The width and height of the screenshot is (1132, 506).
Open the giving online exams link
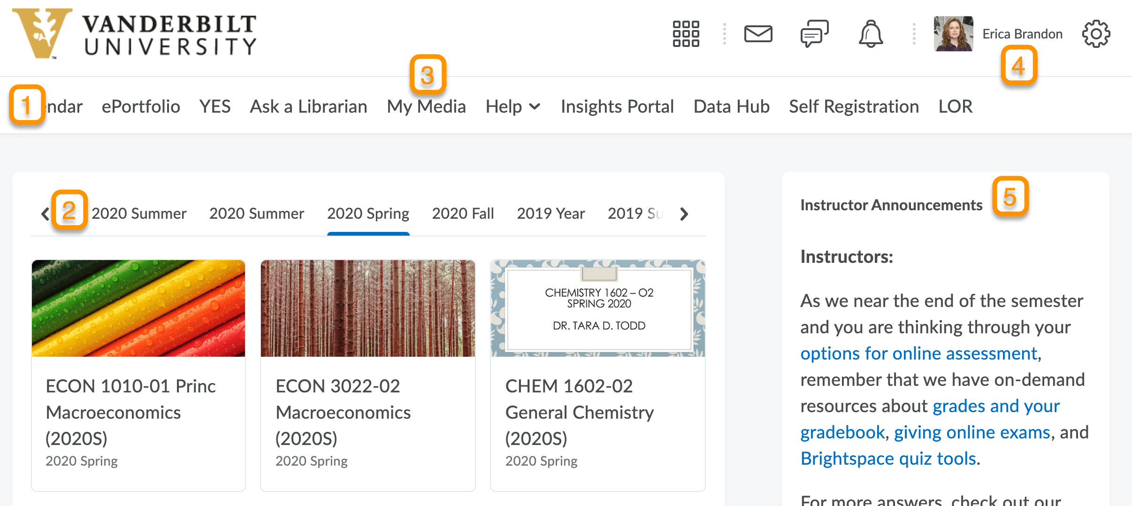tap(971, 432)
